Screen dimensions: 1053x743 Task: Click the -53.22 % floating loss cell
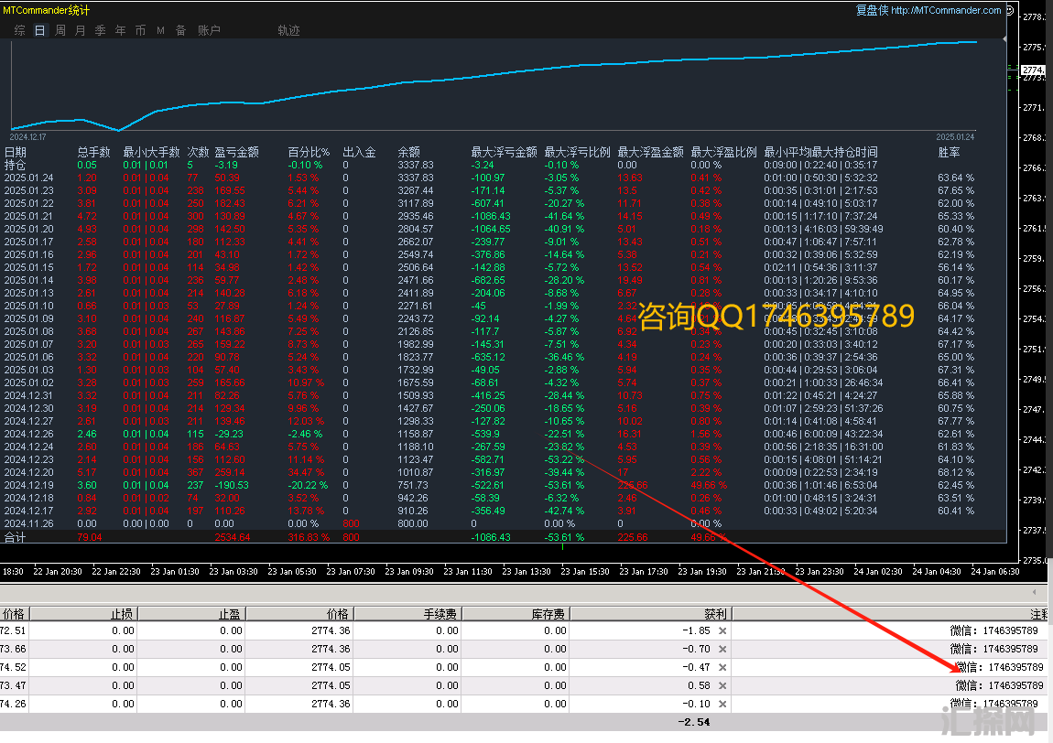pyautogui.click(x=564, y=459)
